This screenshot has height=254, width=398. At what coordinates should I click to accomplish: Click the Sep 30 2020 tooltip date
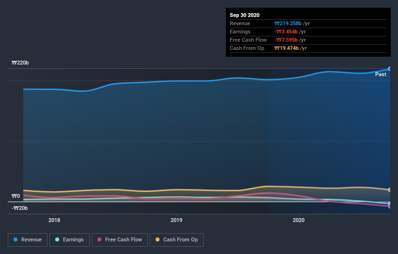click(244, 15)
